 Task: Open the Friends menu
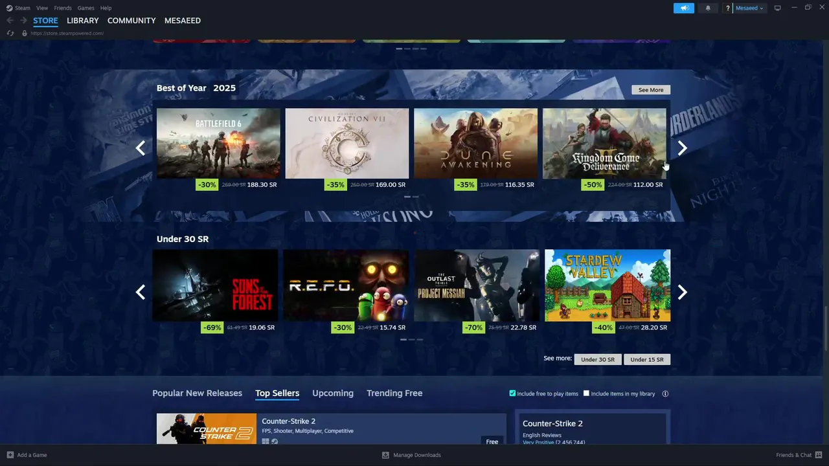pyautogui.click(x=63, y=8)
